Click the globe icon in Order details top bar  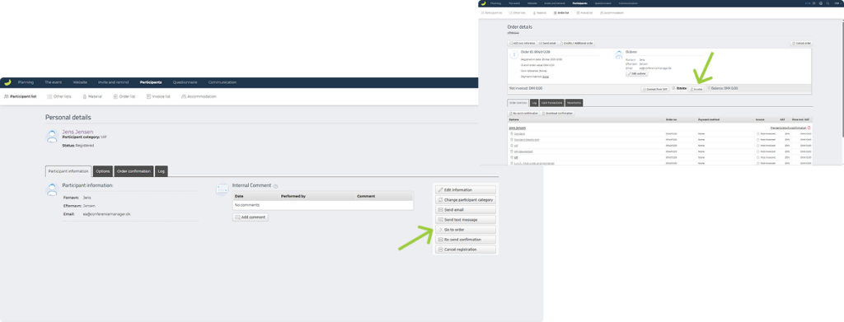pos(820,3)
